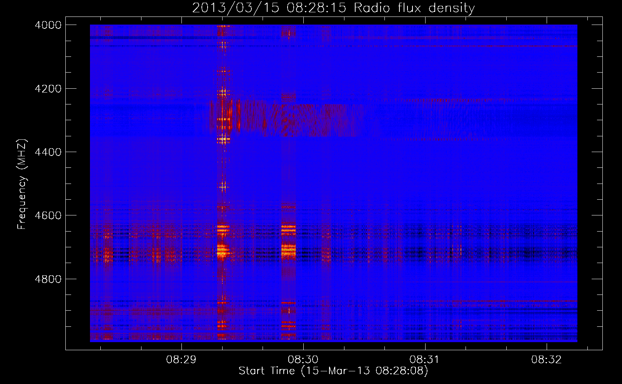This screenshot has height=384, width=622.
Task: Click the 08:31 time tick label
Action: (x=424, y=360)
